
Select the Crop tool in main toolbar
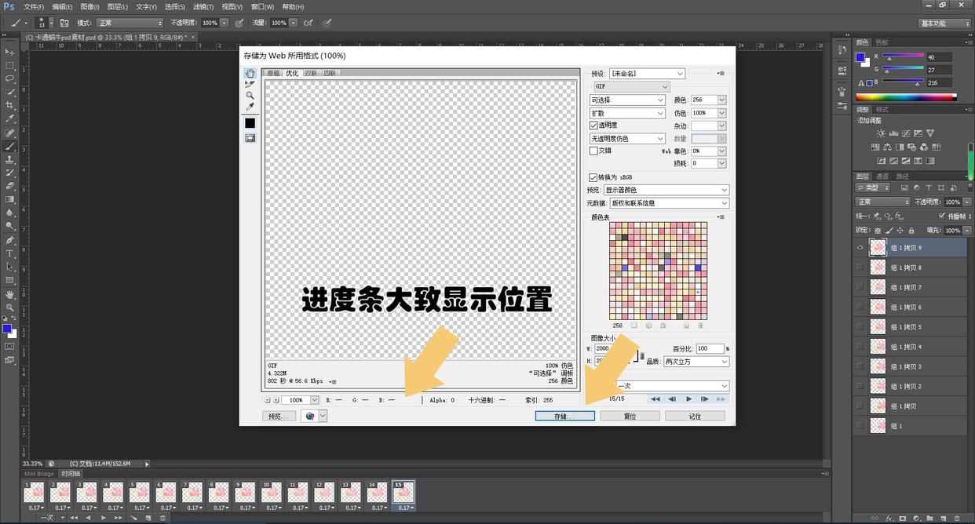(10, 105)
